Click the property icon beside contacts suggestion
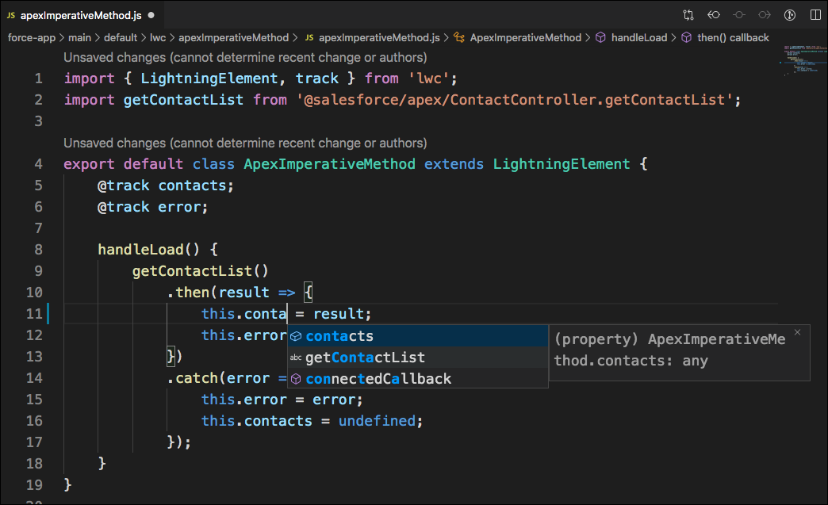 pyautogui.click(x=296, y=336)
